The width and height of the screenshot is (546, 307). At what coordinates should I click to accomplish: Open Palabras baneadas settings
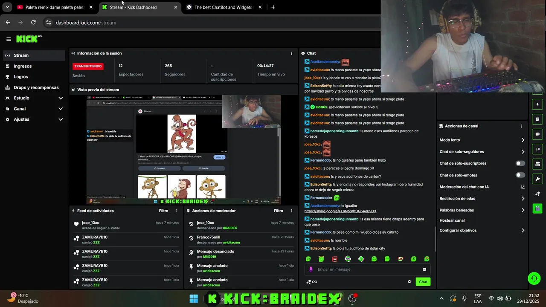click(482, 210)
